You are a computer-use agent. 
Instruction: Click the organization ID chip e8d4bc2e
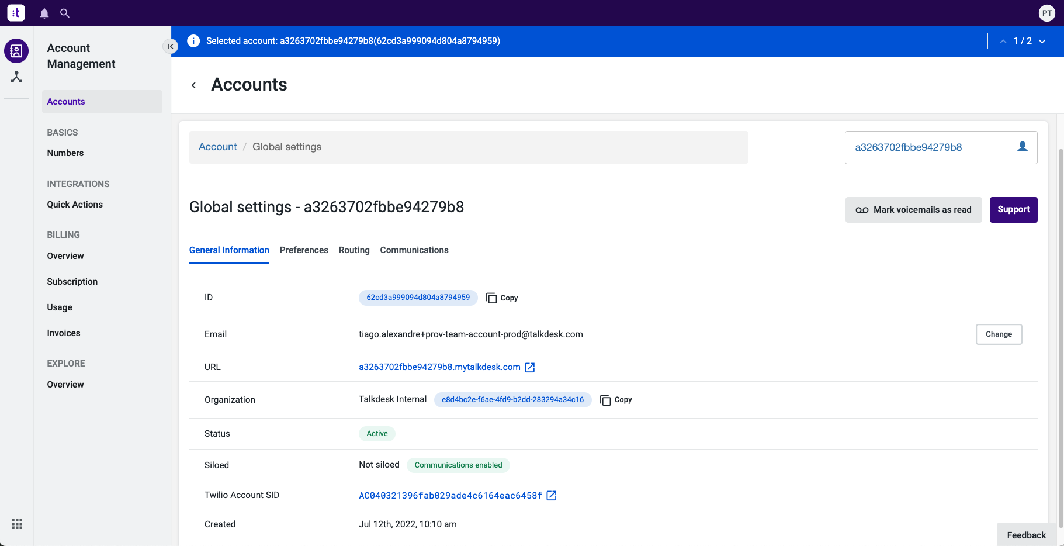click(x=512, y=400)
